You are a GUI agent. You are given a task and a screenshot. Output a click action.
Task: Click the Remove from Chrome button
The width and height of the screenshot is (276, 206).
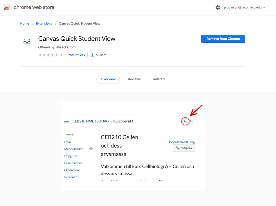(x=223, y=39)
